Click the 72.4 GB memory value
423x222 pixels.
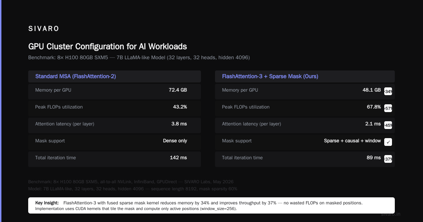tap(178, 90)
